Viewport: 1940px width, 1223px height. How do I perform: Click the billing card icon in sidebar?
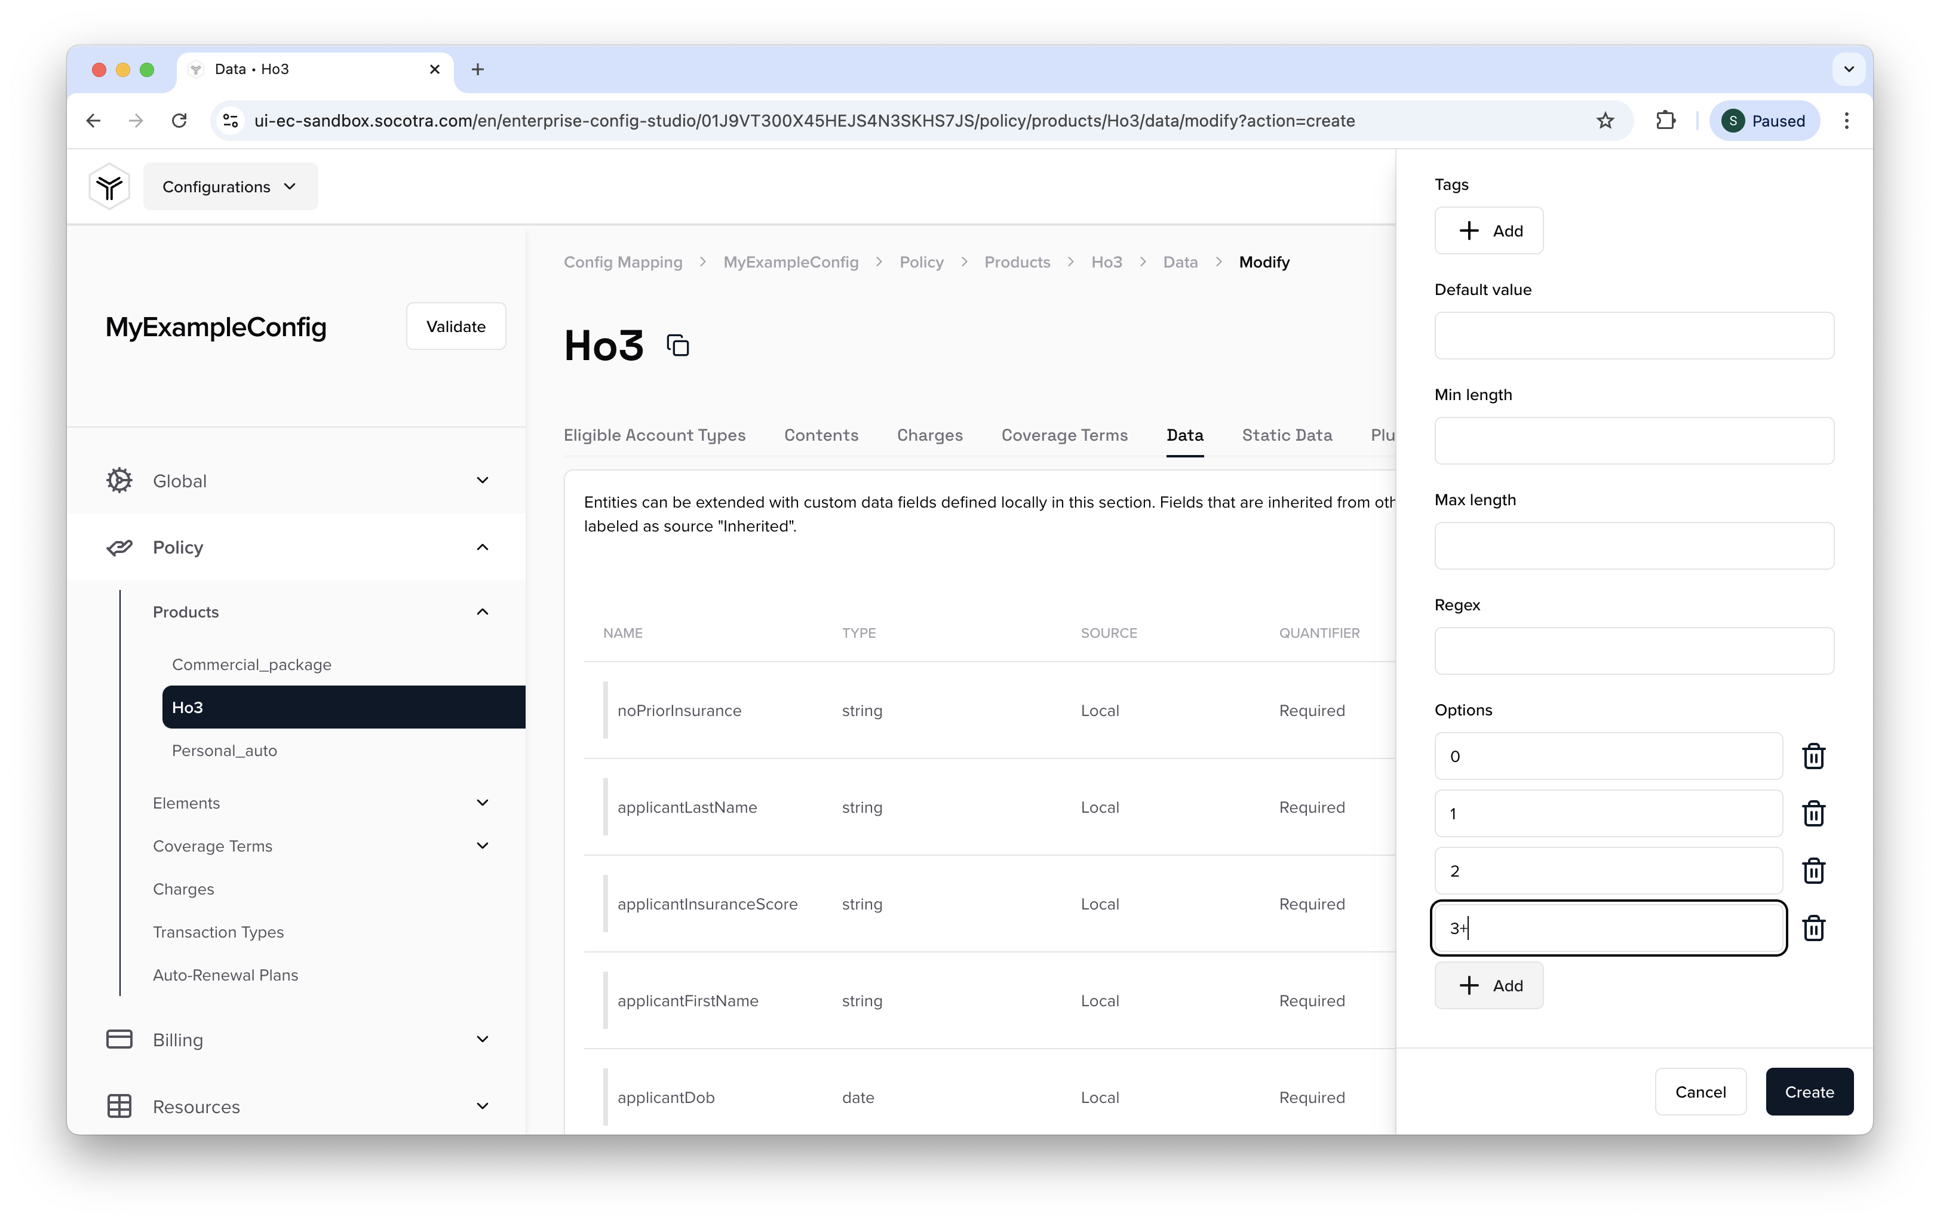coord(118,1038)
